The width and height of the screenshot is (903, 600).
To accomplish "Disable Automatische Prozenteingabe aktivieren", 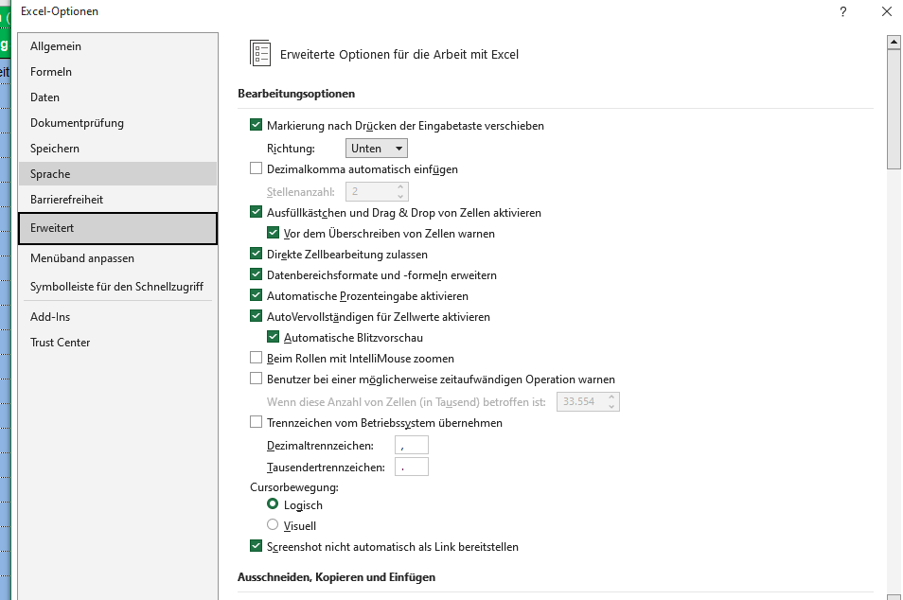I will 256,295.
